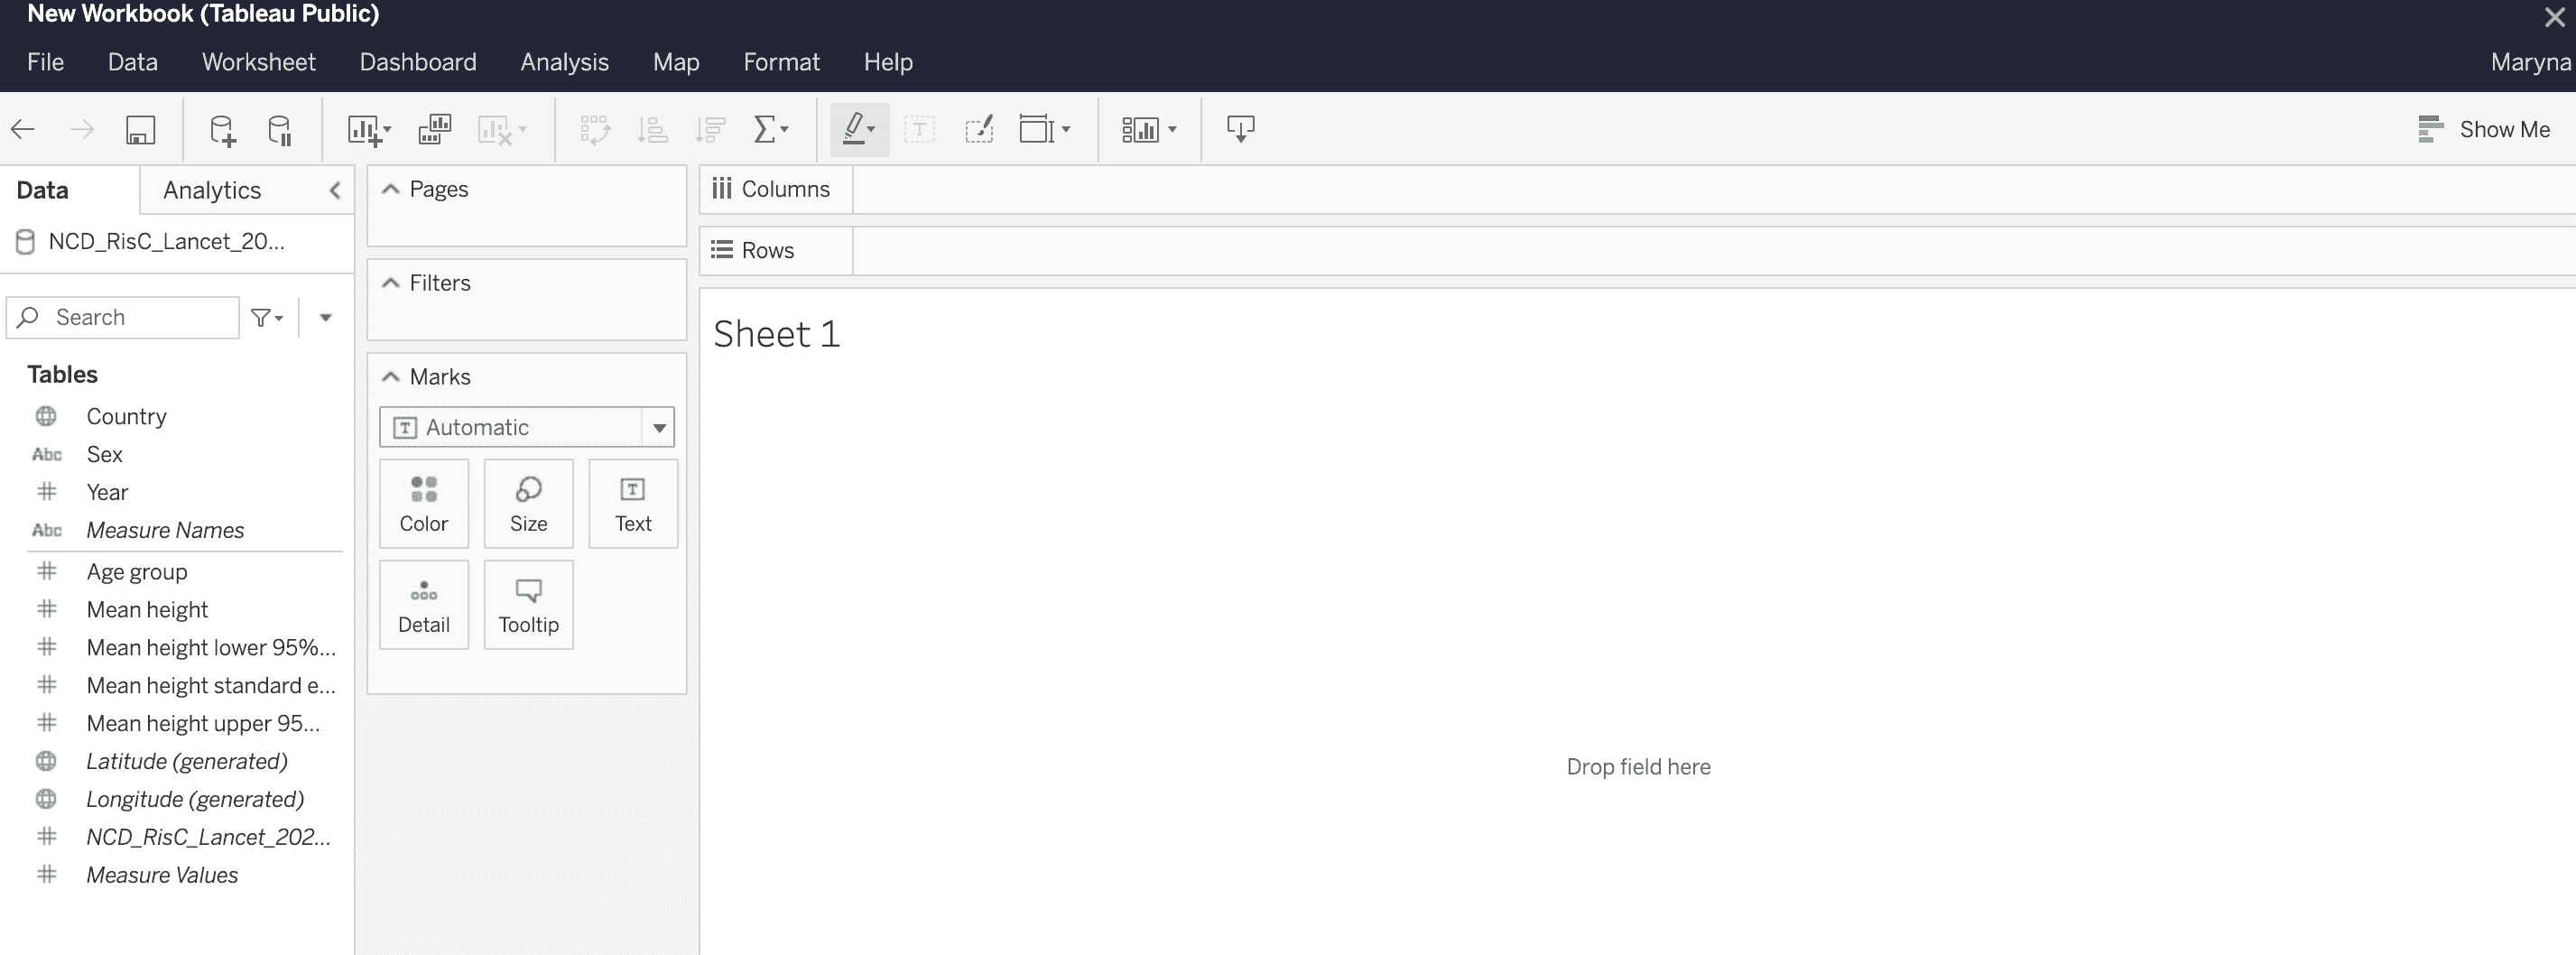Viewport: 2576px width, 955px height.
Task: Click the Duplicate Sheet icon
Action: (x=434, y=130)
